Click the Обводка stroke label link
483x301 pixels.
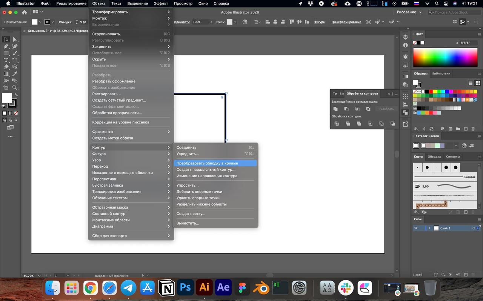tap(65, 22)
